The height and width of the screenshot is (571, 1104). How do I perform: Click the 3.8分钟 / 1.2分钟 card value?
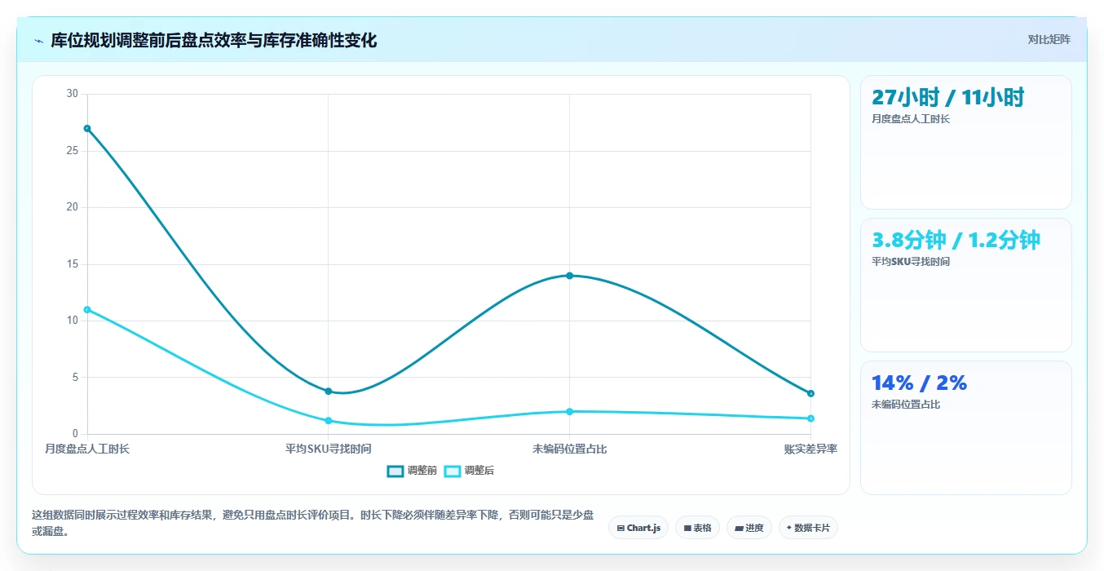pos(956,240)
